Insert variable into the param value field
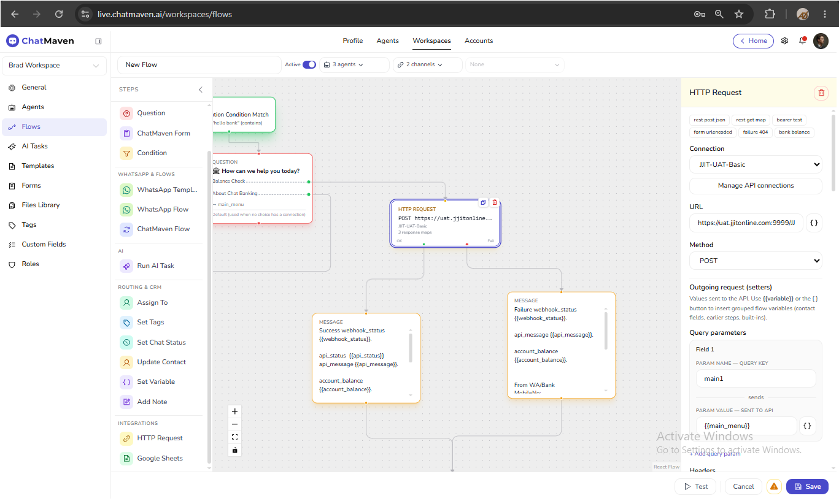This screenshot has width=839, height=501. tap(808, 426)
